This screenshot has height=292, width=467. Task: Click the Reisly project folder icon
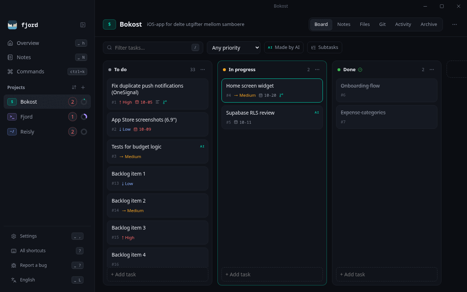pyautogui.click(x=12, y=132)
